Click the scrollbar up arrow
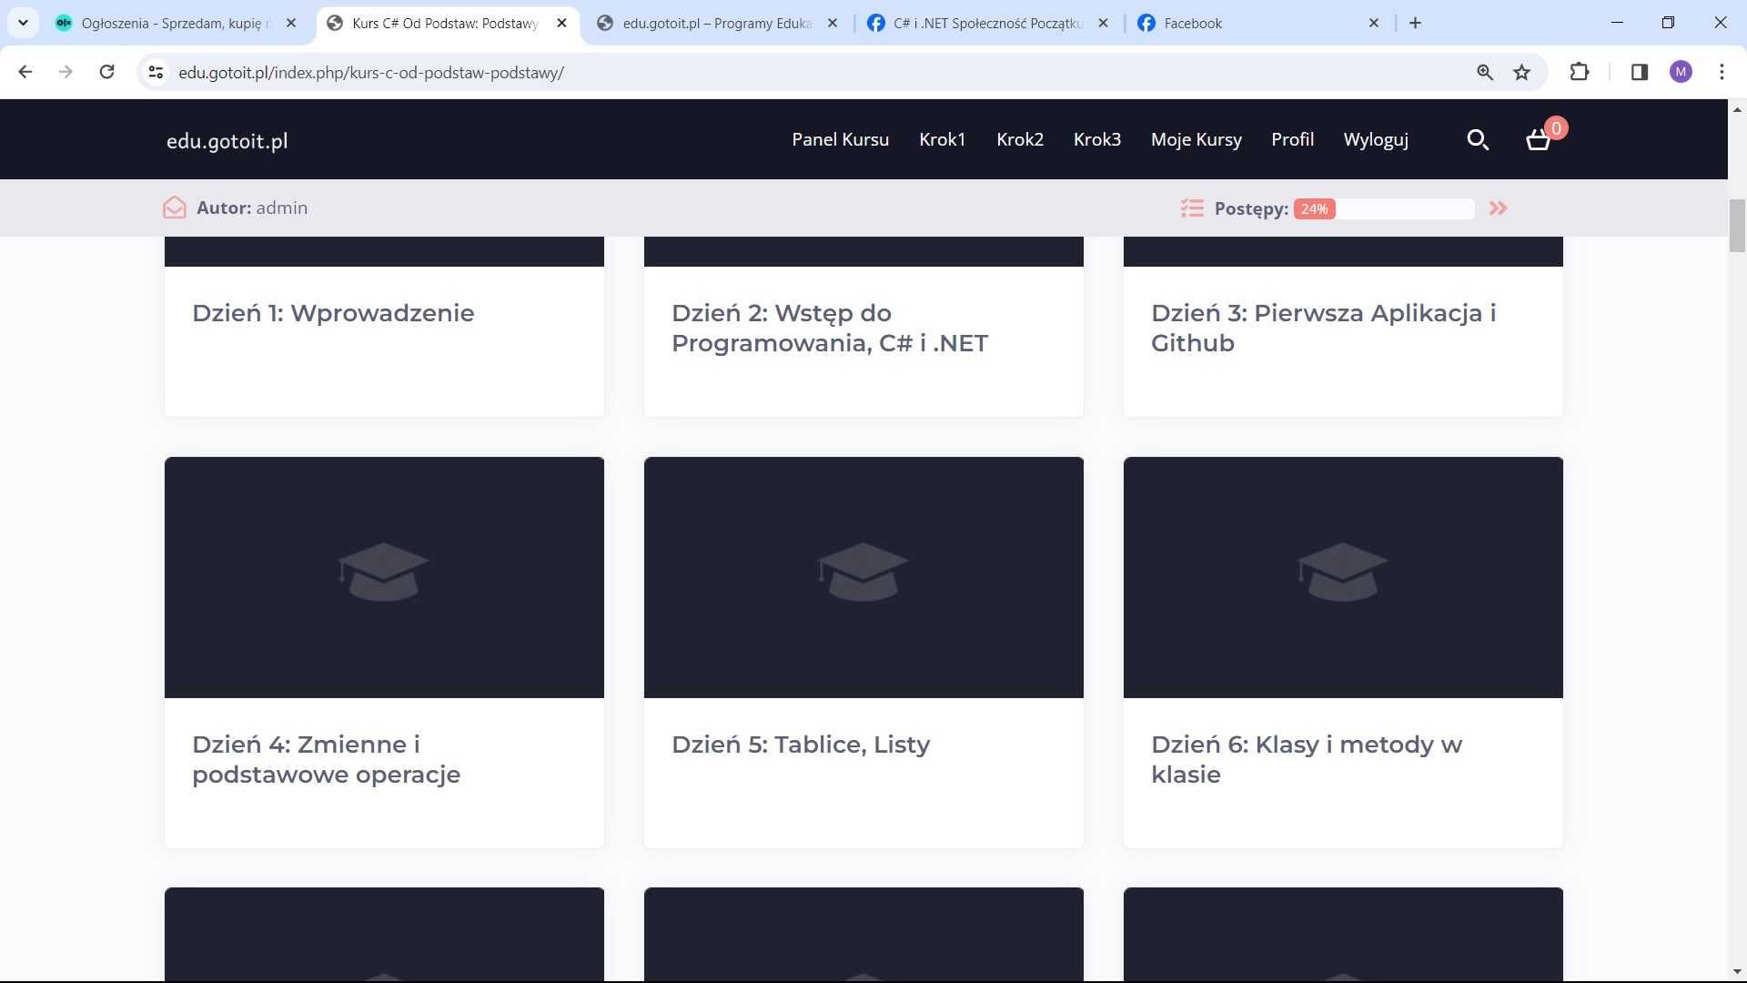Viewport: 1747px width, 983px height. tap(1737, 109)
